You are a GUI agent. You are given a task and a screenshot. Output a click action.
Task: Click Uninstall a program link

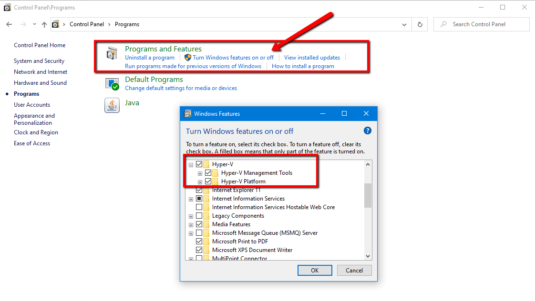pos(149,58)
